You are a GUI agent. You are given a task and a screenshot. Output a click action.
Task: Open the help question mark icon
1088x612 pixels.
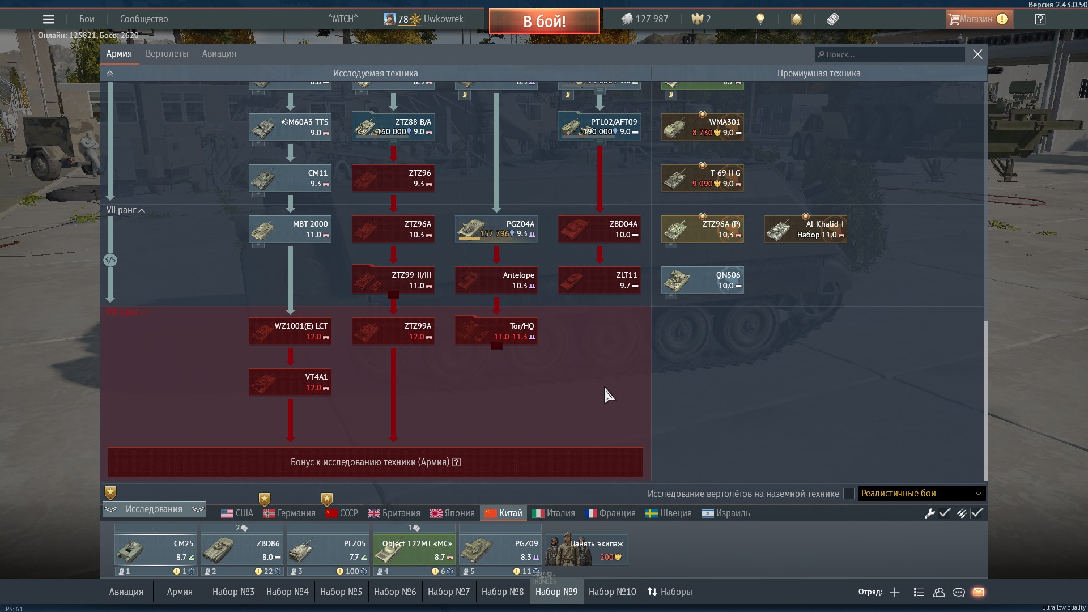[1040, 19]
